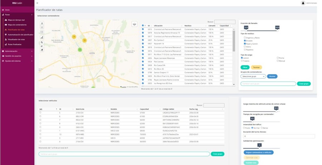Image resolution: width=322 pixels, height=165 pixels.
Task: Open the Administrador user profile icon
Action: coord(303,3)
